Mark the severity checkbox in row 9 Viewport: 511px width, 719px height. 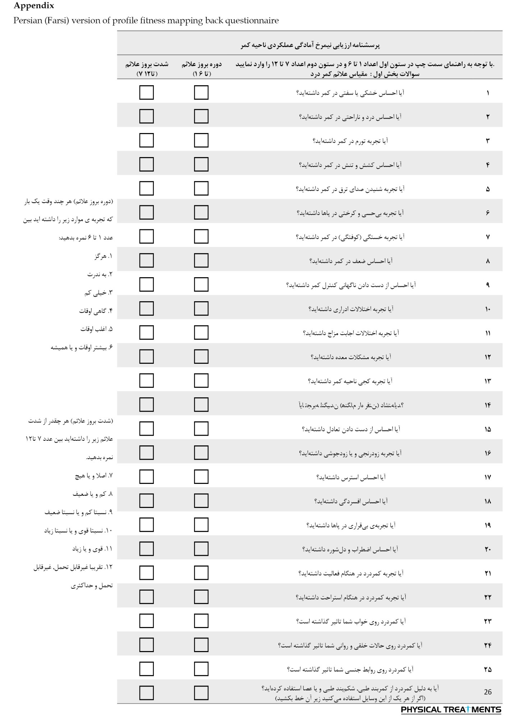tap(146, 285)
